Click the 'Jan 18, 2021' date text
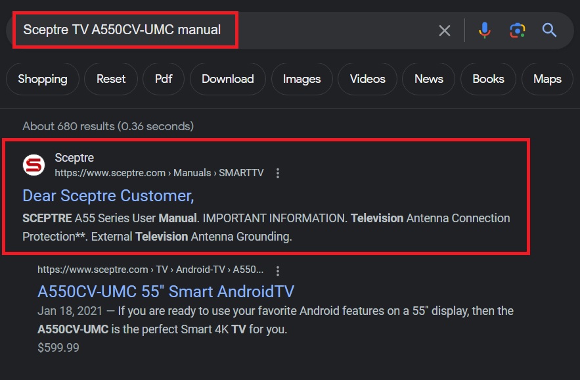 coord(70,311)
